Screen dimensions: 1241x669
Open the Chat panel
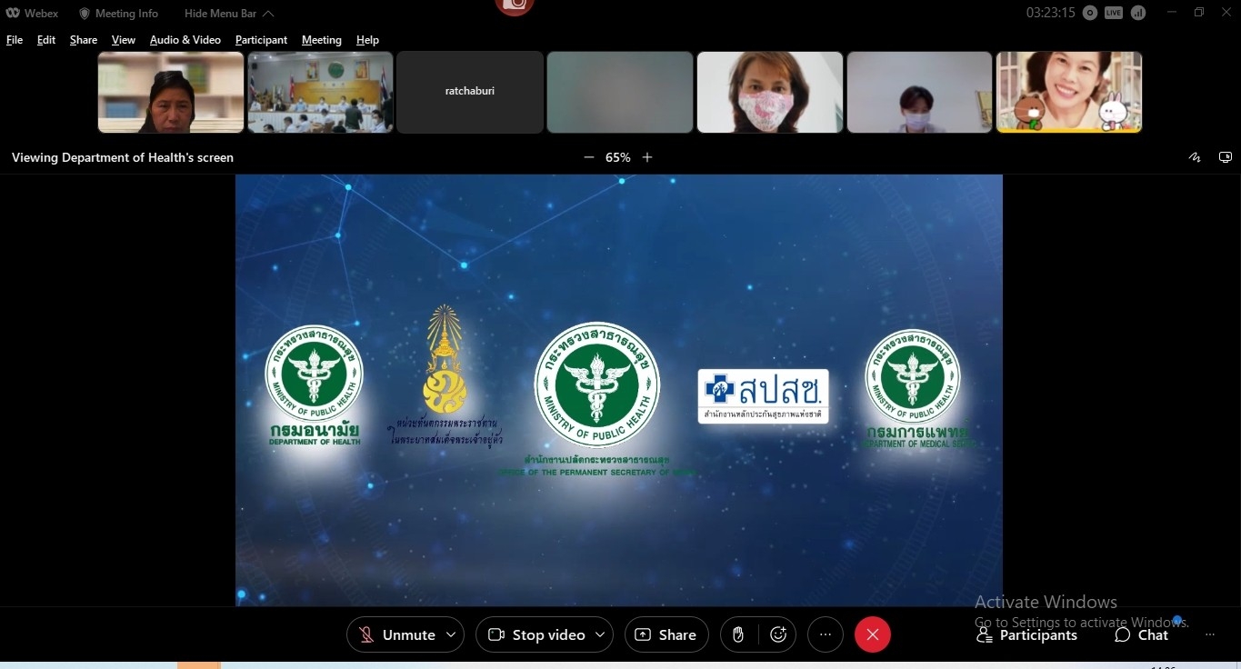(x=1142, y=635)
